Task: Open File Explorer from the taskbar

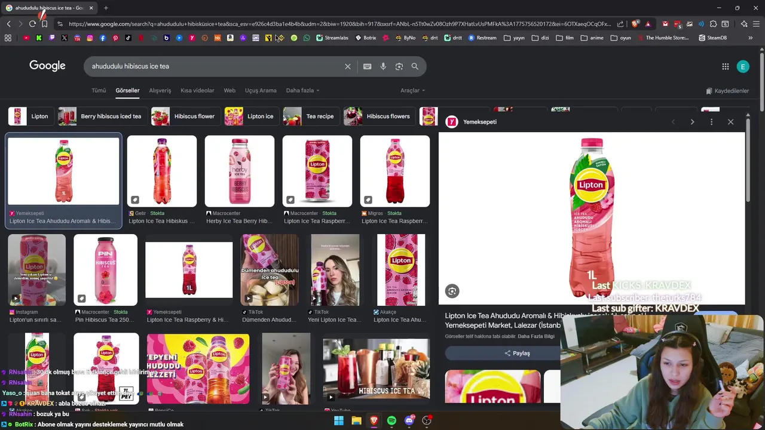Action: coord(356,420)
